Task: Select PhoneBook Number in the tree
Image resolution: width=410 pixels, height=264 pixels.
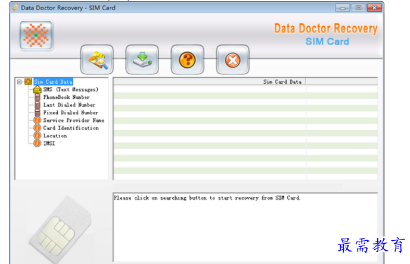Action: (66, 98)
